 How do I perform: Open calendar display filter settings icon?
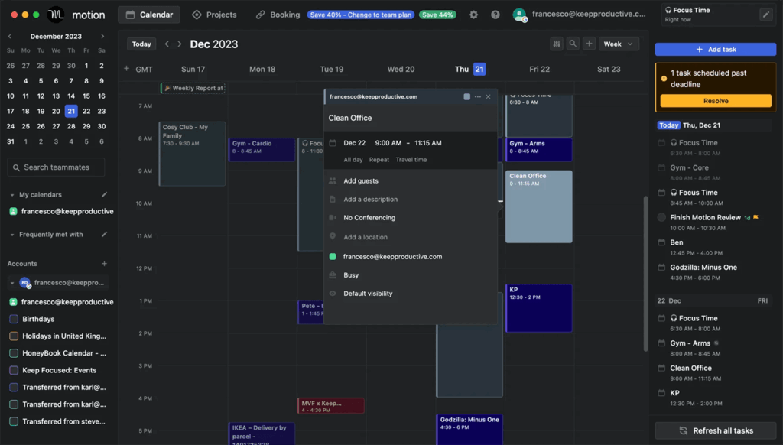click(557, 44)
